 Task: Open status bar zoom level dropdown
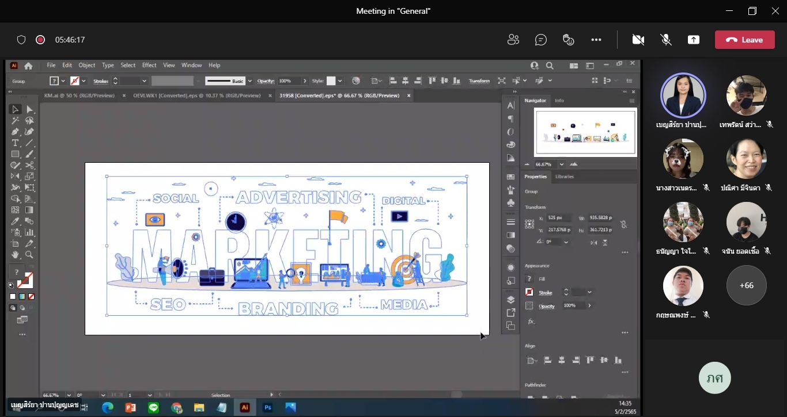(x=69, y=395)
